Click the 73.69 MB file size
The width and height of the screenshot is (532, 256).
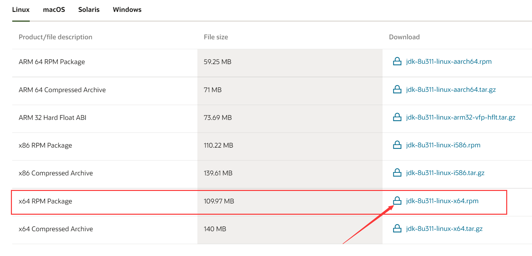(218, 118)
